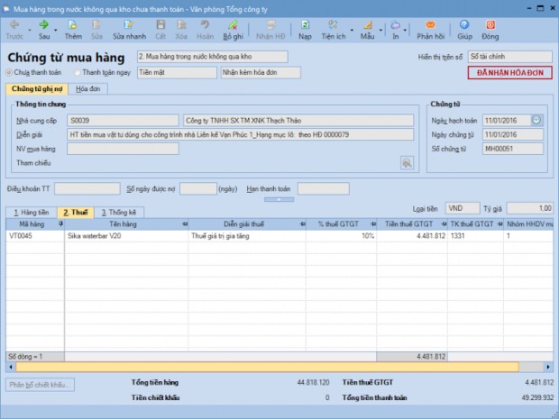559x419 pixels.
Task: Select the Sika waterbar V20 cell
Action: (126, 236)
